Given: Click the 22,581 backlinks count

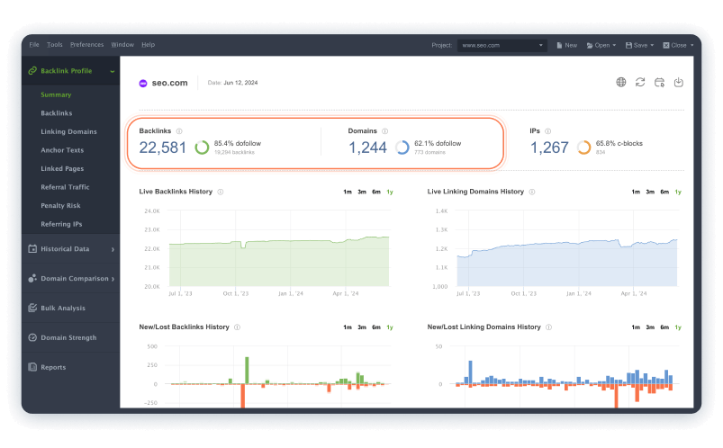Looking at the screenshot, I should [163, 148].
